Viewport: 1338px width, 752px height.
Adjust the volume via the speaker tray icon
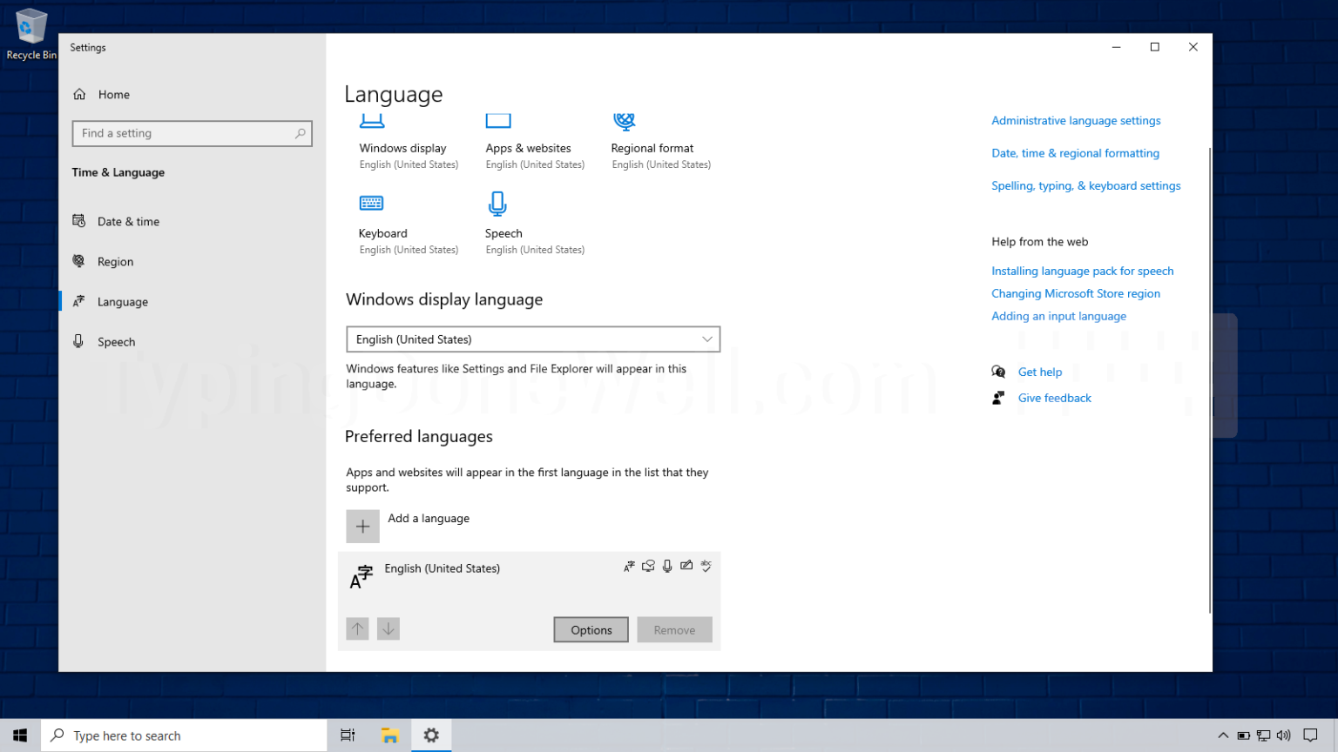point(1283,735)
